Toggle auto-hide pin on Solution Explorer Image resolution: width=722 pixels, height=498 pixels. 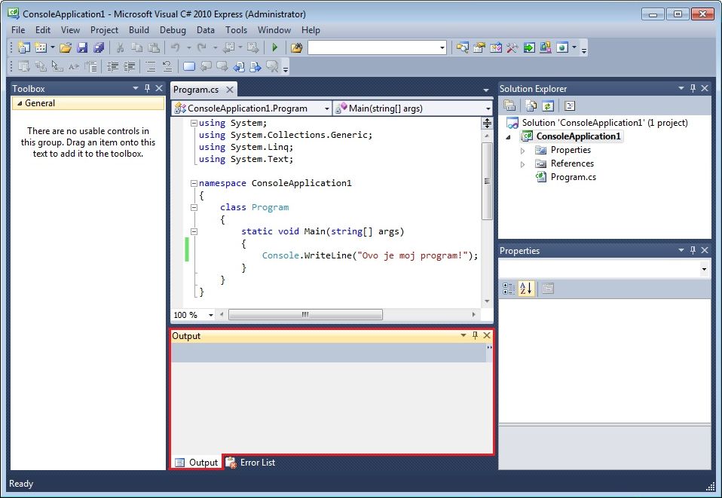pyautogui.click(x=693, y=88)
